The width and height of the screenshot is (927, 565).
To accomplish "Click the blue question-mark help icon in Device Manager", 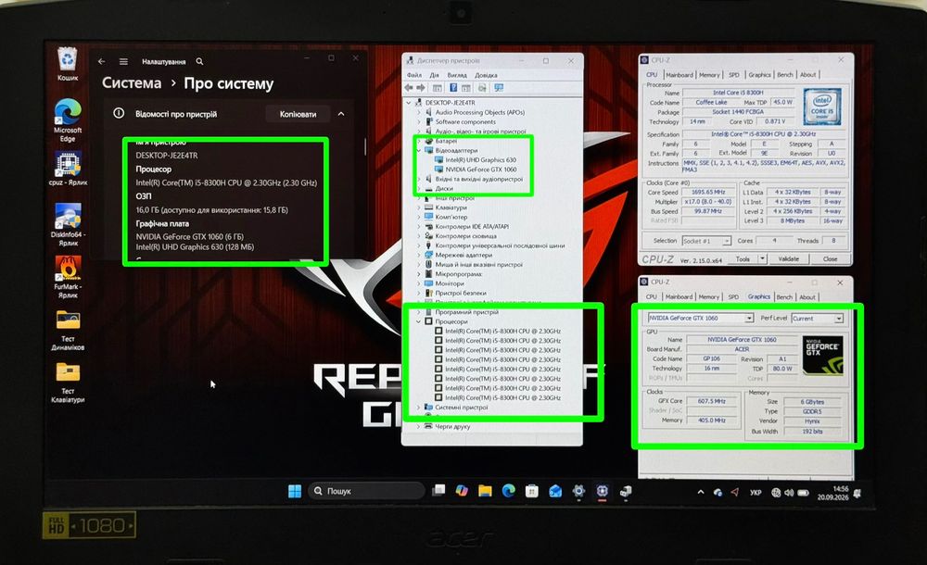I will click(x=453, y=87).
